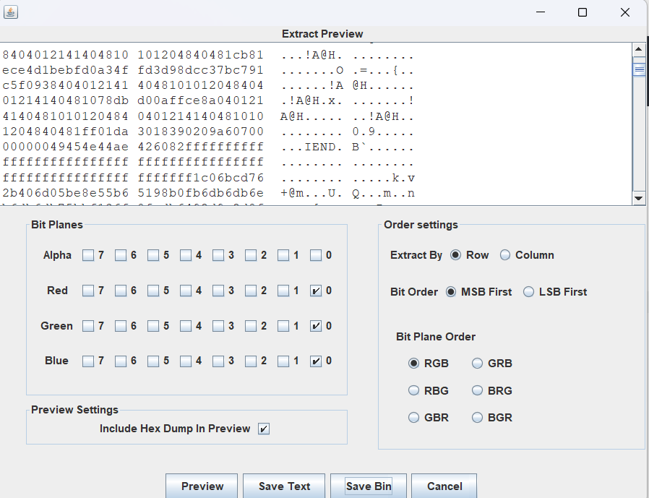Viewport: 649px width, 498px height.
Task: Enable Green bit 3
Action: point(218,326)
